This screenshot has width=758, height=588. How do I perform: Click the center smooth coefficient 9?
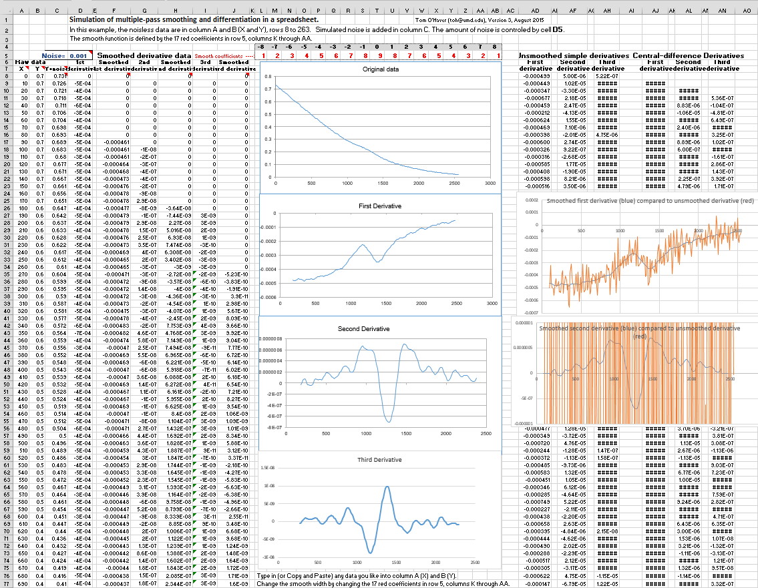378,55
